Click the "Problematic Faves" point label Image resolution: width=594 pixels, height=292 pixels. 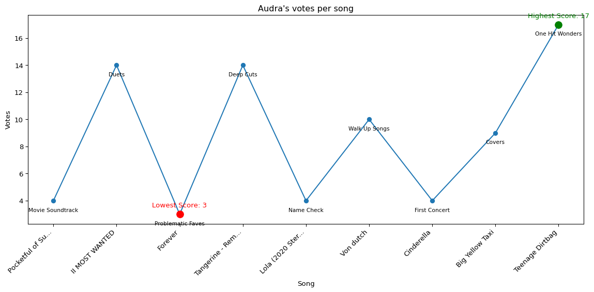(x=179, y=224)
